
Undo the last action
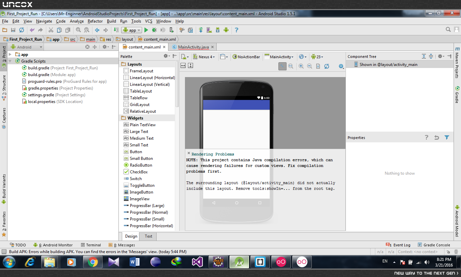click(32, 30)
